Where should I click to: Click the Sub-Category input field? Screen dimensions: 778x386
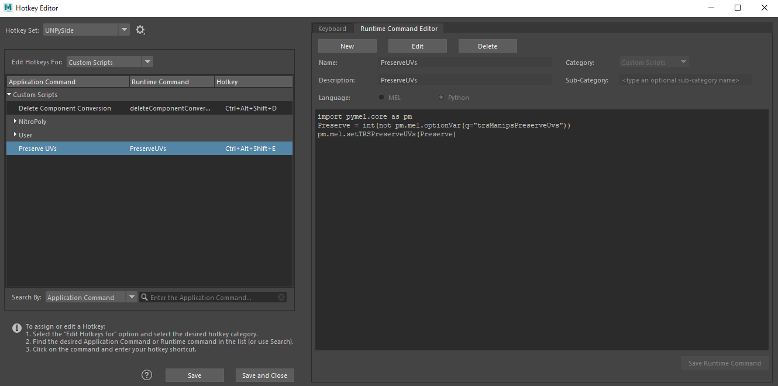(685, 80)
